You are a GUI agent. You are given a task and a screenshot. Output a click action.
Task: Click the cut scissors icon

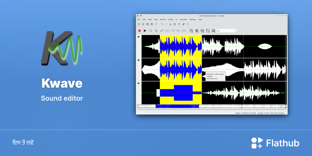(171, 24)
